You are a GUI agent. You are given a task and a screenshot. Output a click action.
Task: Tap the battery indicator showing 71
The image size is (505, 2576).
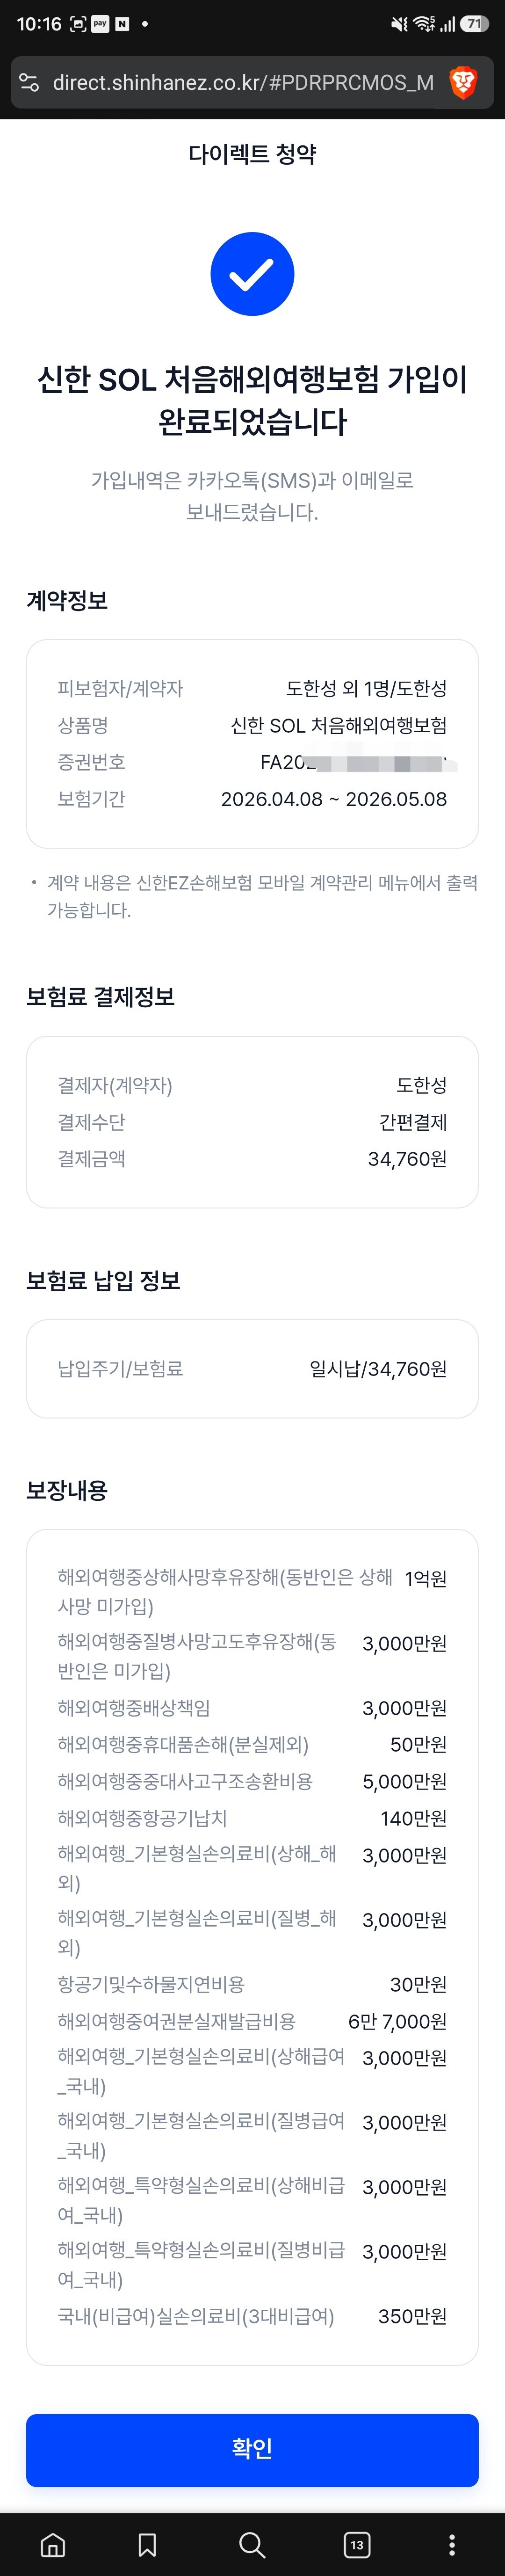tap(473, 24)
